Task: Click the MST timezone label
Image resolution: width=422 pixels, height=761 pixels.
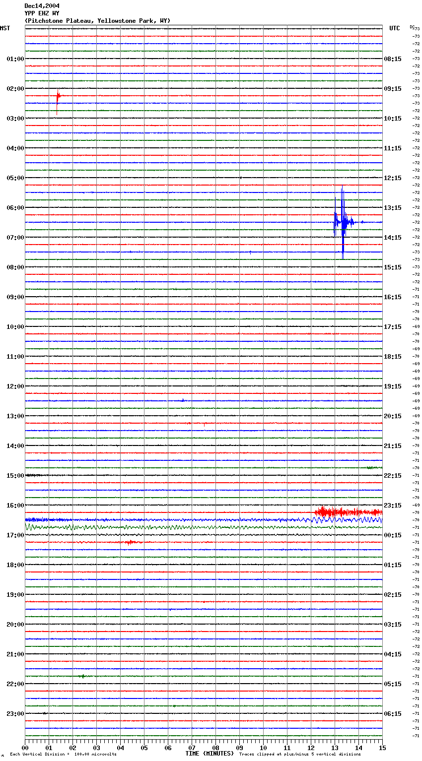Action: pyautogui.click(x=5, y=28)
